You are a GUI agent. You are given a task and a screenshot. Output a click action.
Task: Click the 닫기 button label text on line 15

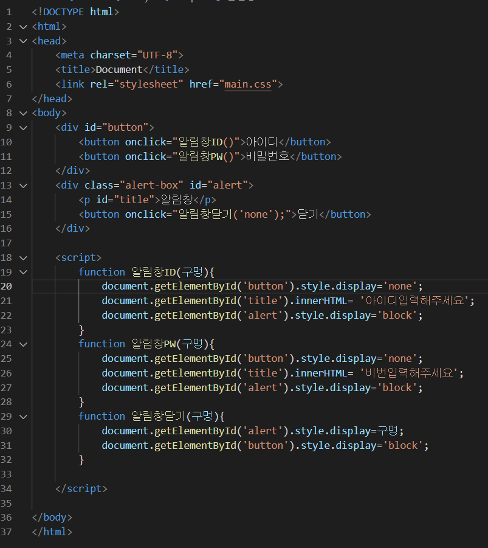(x=308, y=214)
